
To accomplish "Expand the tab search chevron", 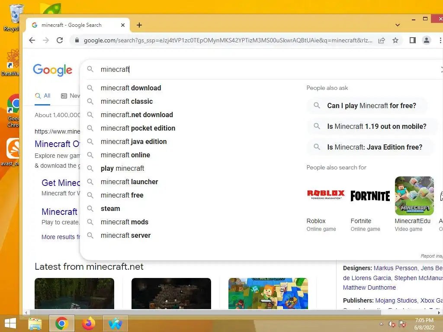I will tap(398, 25).
